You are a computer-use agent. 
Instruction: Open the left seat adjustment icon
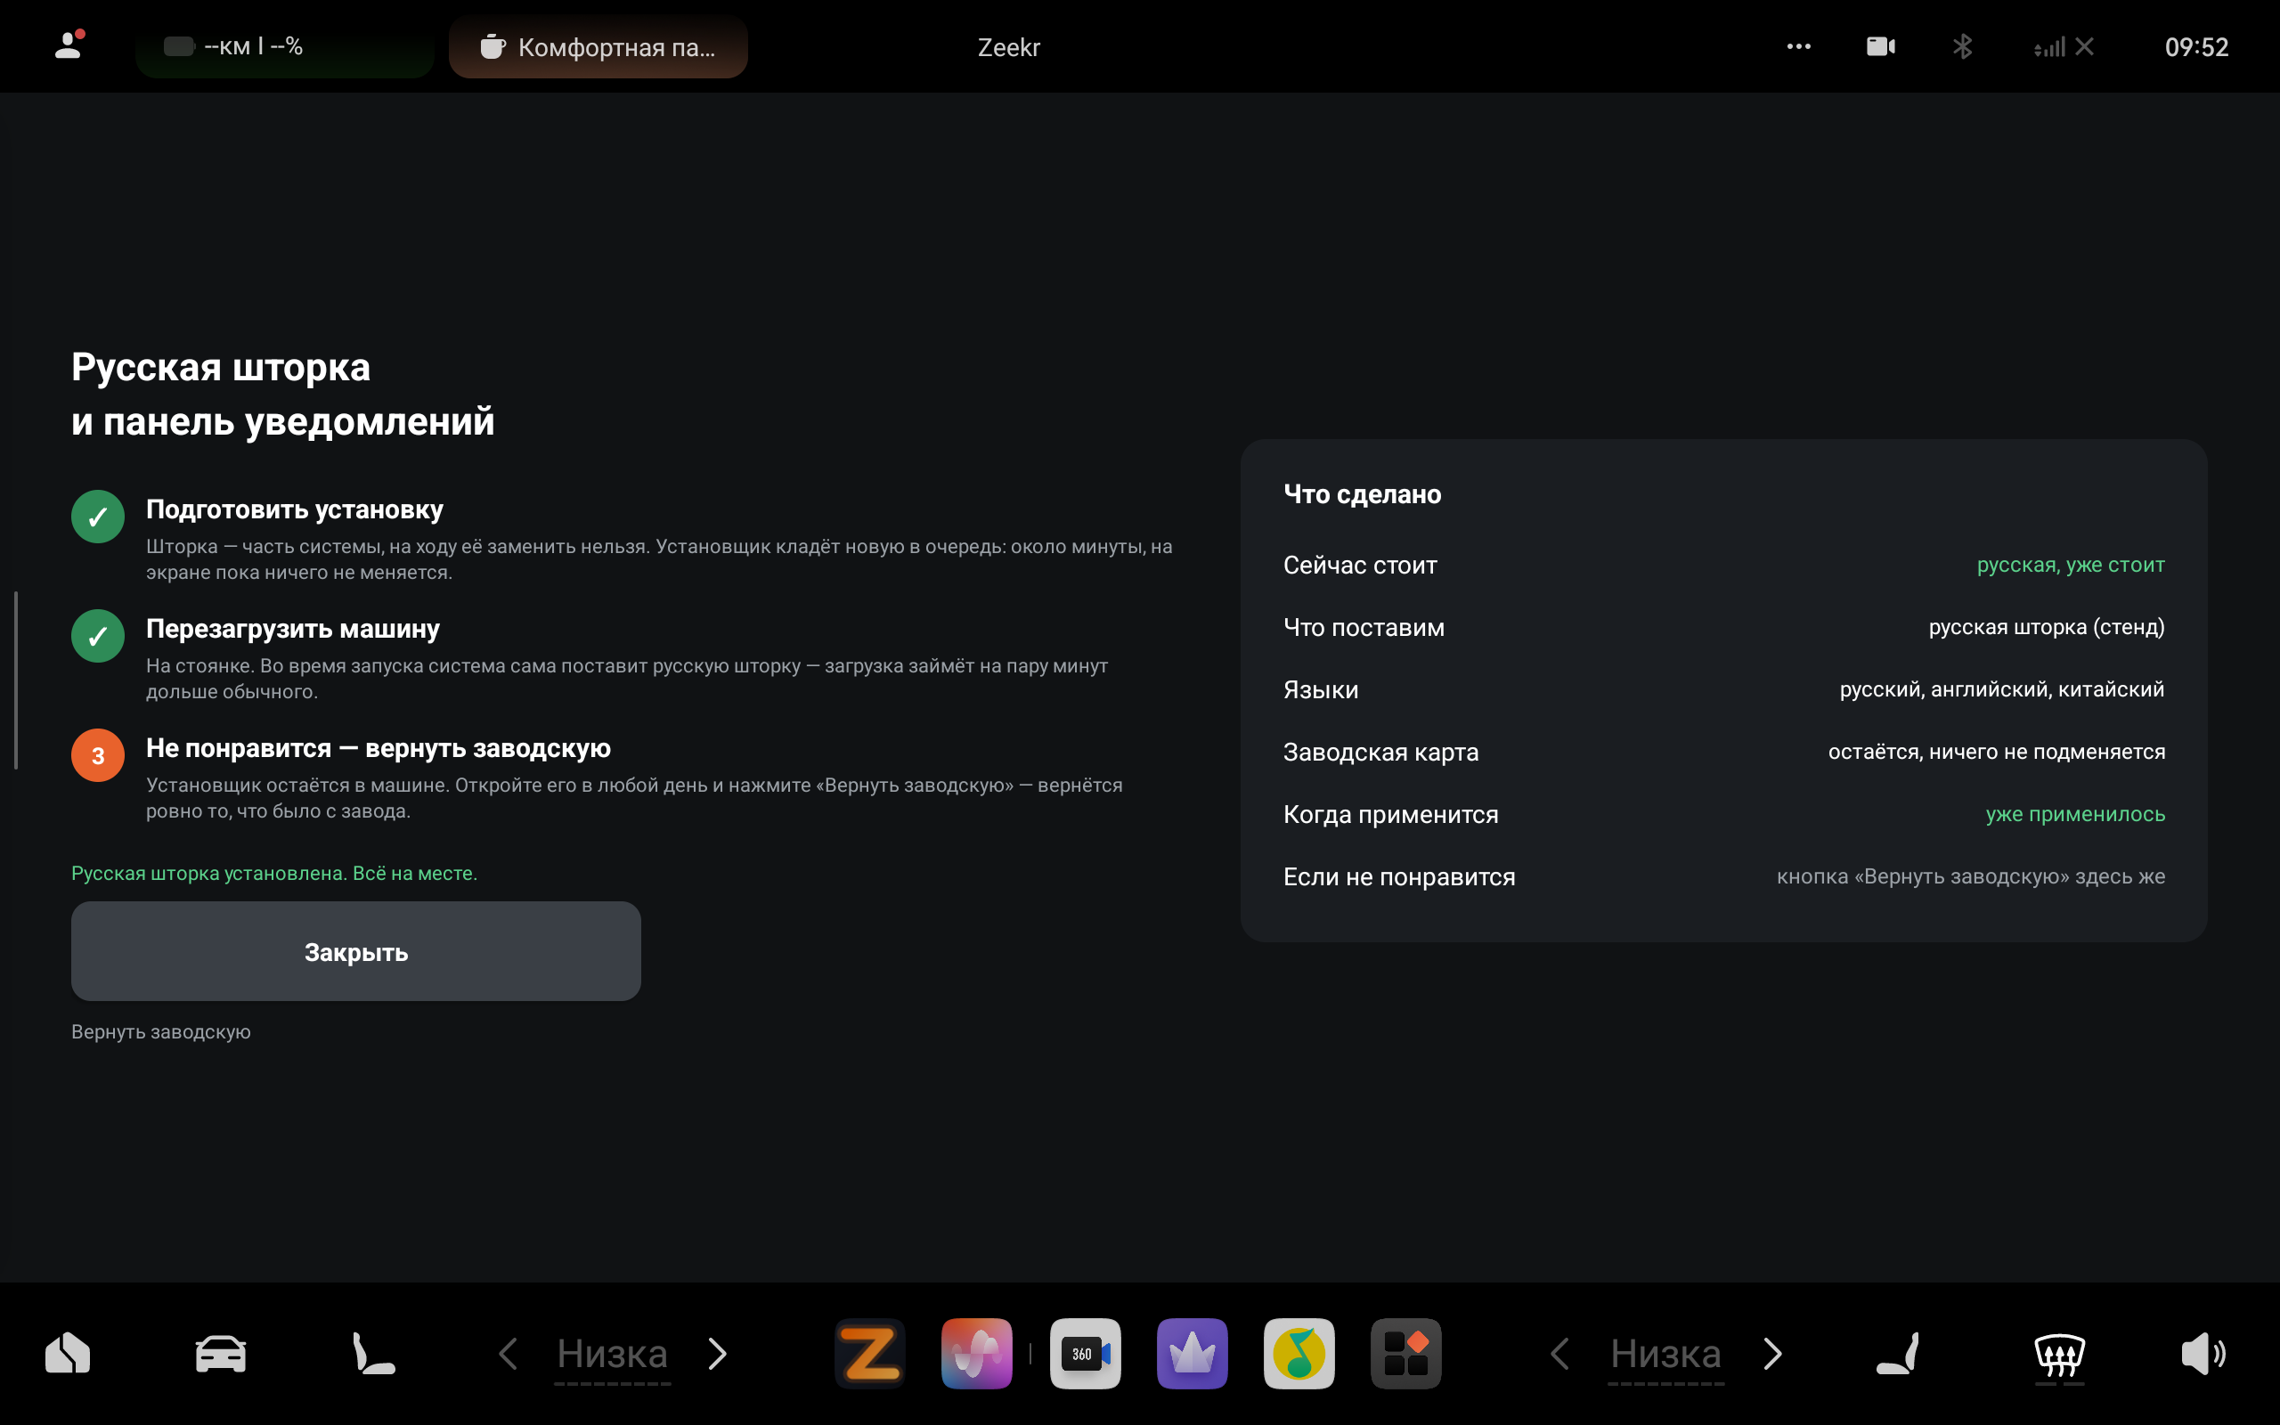pos(373,1354)
